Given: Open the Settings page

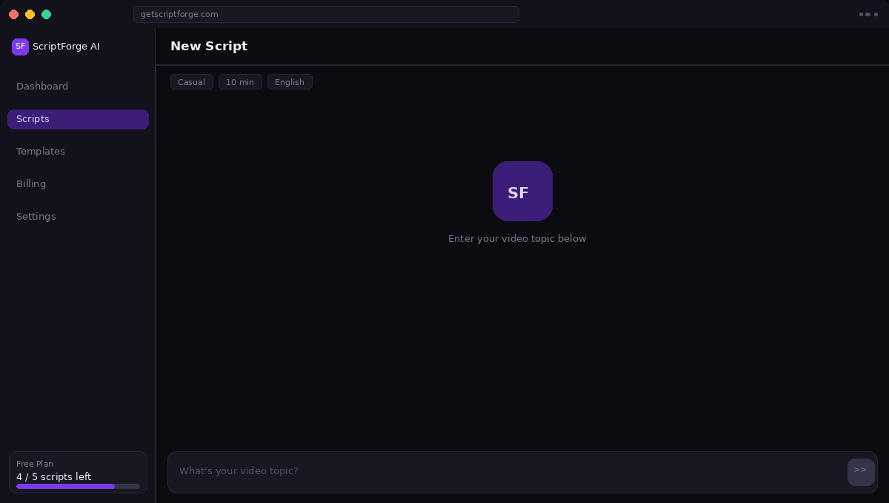Looking at the screenshot, I should 36,217.
